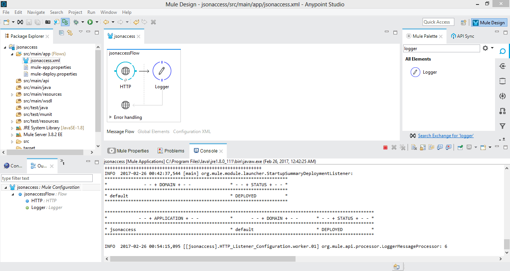
Task: Close the jsonaccess editor tab
Action: coord(139,37)
